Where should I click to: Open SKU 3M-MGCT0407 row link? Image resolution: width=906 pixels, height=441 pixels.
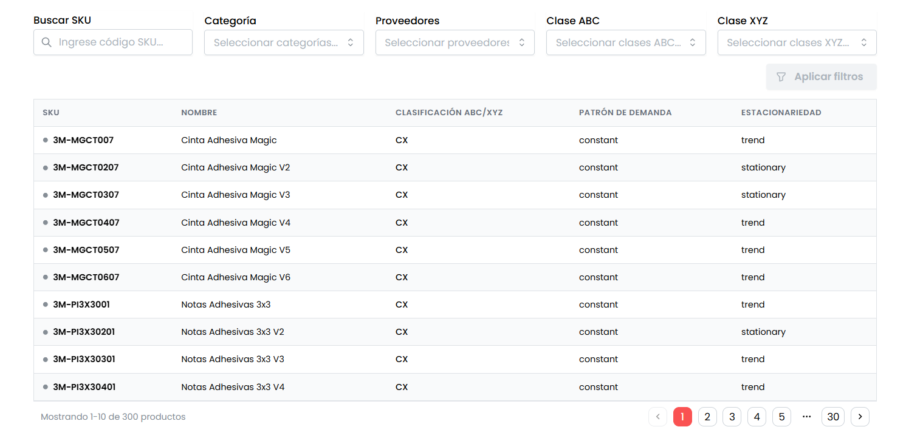click(x=86, y=223)
